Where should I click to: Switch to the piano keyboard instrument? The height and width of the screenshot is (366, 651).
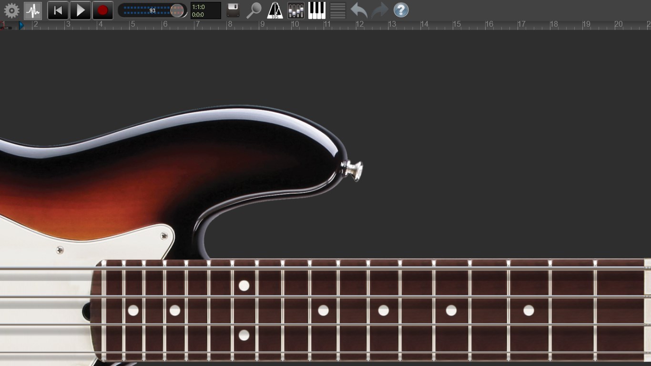316,10
